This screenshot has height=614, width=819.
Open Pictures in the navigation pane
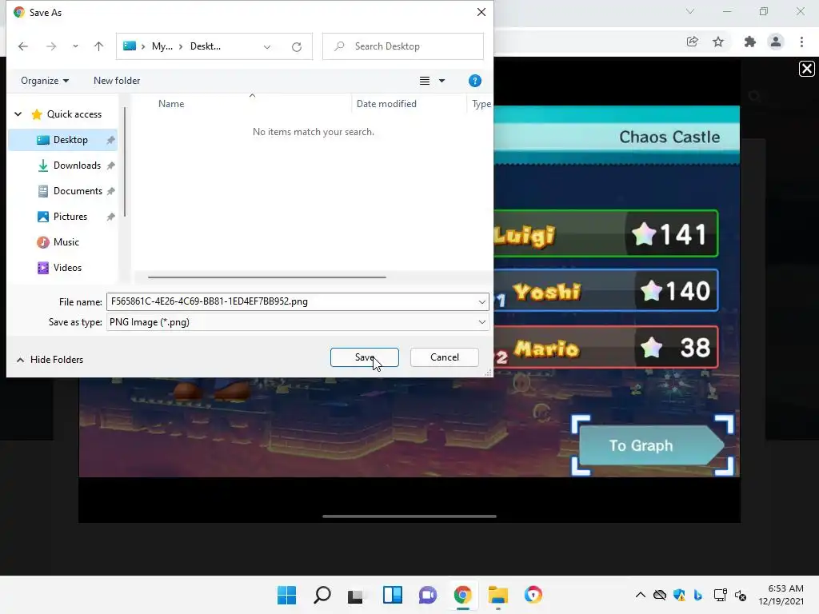[x=70, y=217]
